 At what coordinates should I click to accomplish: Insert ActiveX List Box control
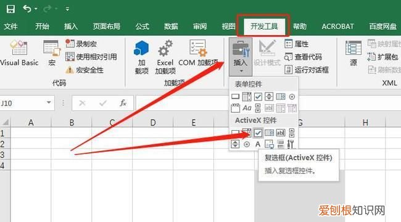pyautogui.click(x=269, y=133)
